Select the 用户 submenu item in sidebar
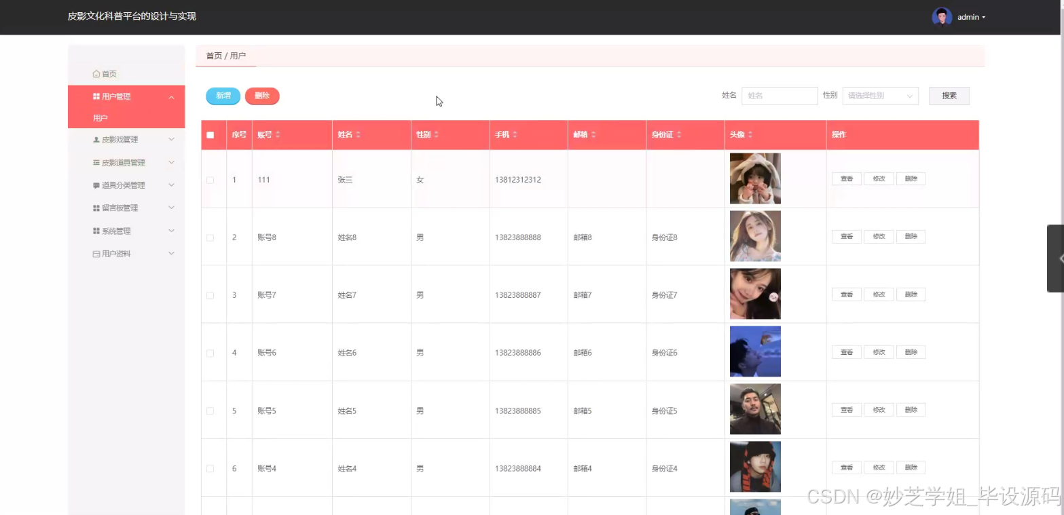This screenshot has width=1064, height=515. pyautogui.click(x=126, y=118)
